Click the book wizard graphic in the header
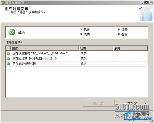 click(146, 14)
